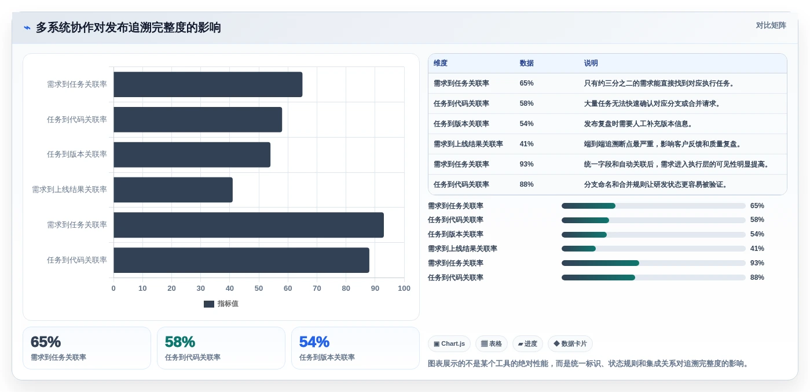Screen dimensions: 810x392
Task: Click the 88% value beside the progress bar
Action: (x=757, y=278)
